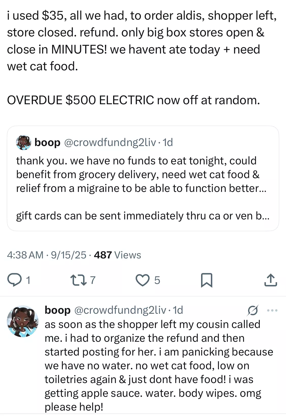Tap @crowdfundng2liv handle in quoted tweet
286x420 pixels.
[x=110, y=142]
